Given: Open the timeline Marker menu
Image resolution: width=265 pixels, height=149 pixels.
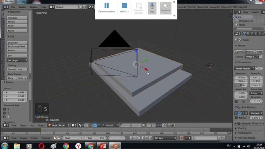Looking at the screenshot, I should [x=24, y=138].
